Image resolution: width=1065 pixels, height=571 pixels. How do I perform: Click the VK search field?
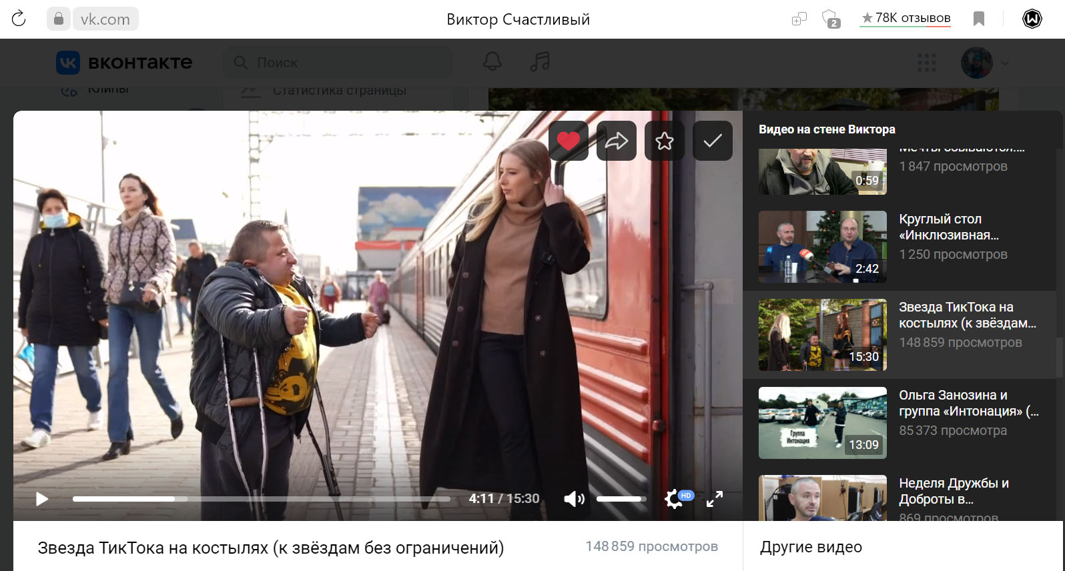340,63
